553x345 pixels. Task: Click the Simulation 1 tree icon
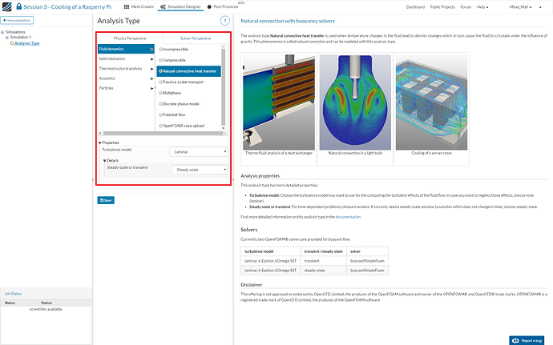[7, 37]
